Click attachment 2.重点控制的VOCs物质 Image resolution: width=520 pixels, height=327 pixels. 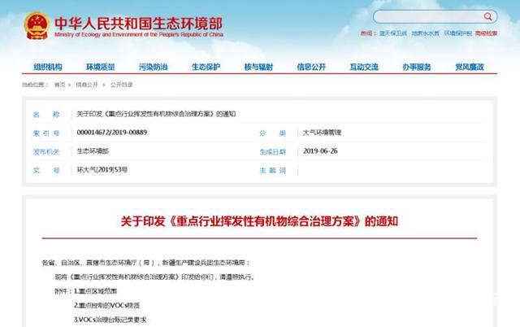point(106,305)
